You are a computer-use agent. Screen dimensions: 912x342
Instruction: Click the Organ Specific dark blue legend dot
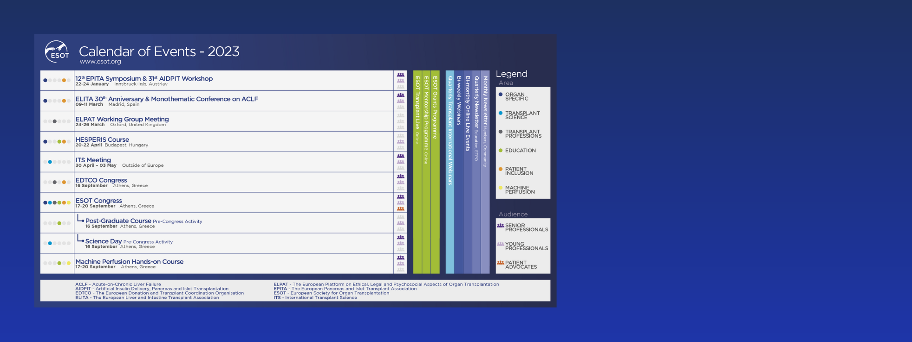coord(501,95)
